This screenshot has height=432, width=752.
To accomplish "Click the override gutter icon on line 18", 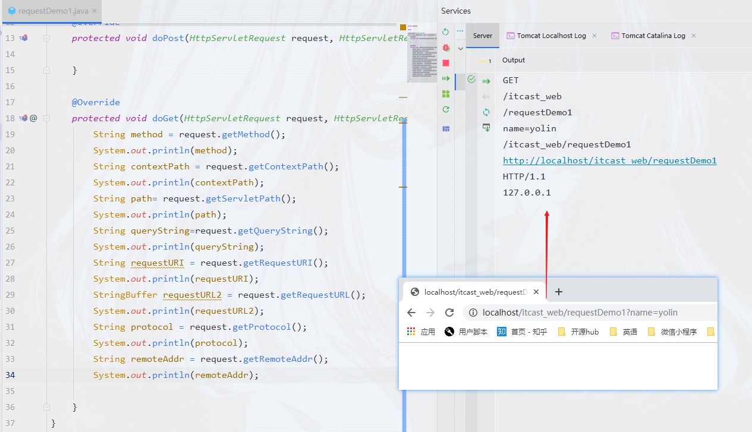I will click(24, 118).
